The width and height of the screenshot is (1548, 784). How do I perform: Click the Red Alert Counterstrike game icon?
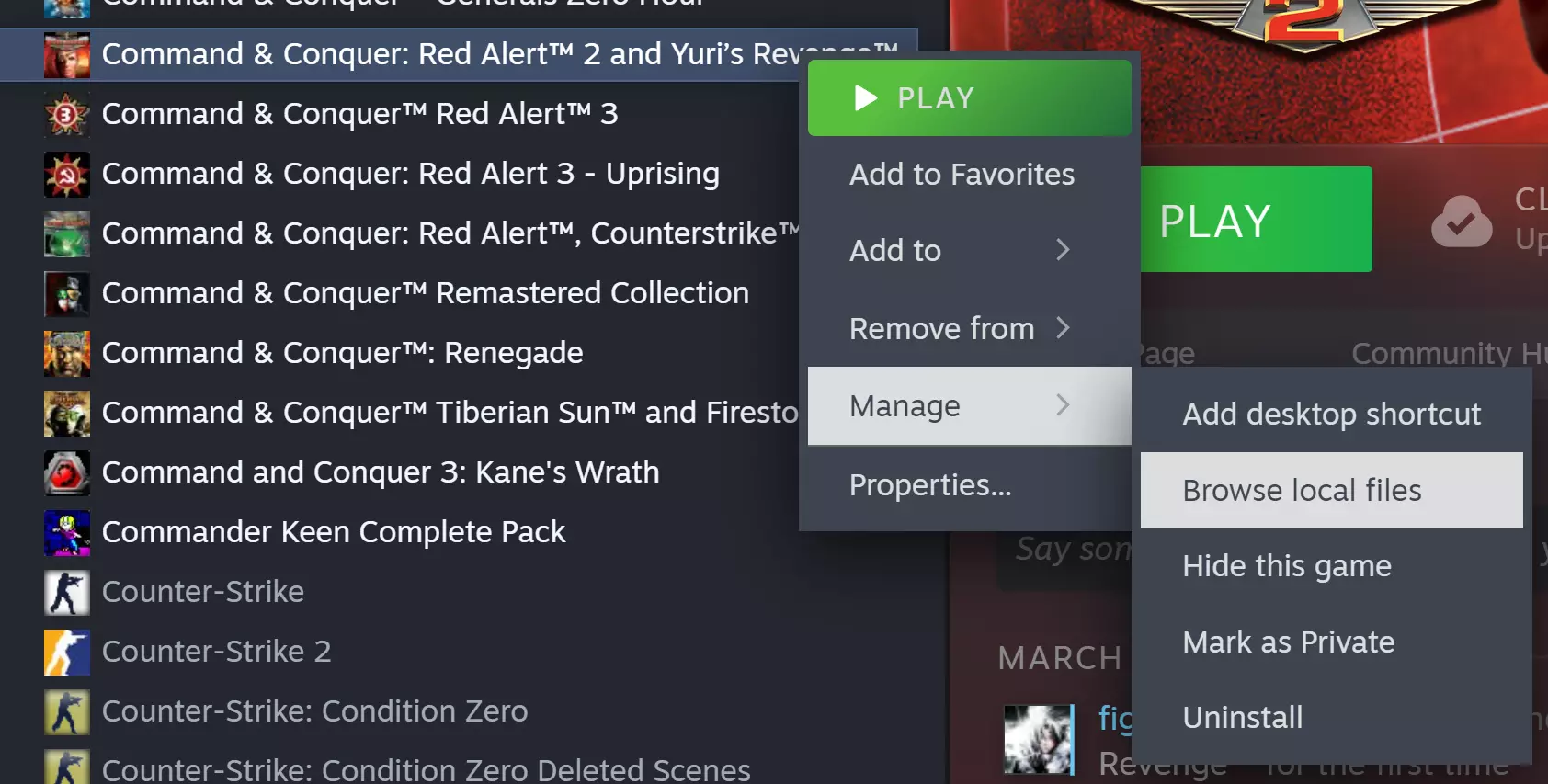tap(67, 233)
